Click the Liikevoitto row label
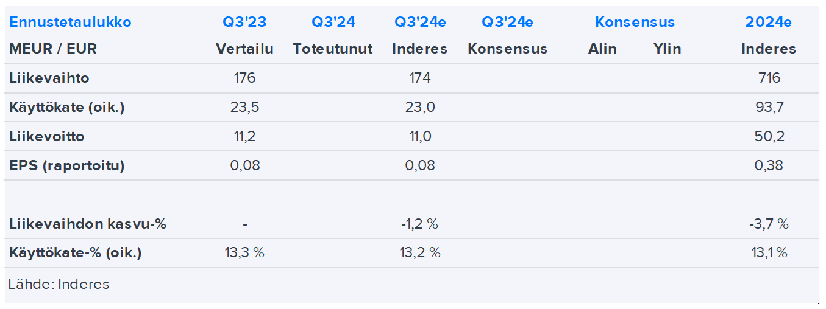This screenshot has width=826, height=309. [47, 136]
